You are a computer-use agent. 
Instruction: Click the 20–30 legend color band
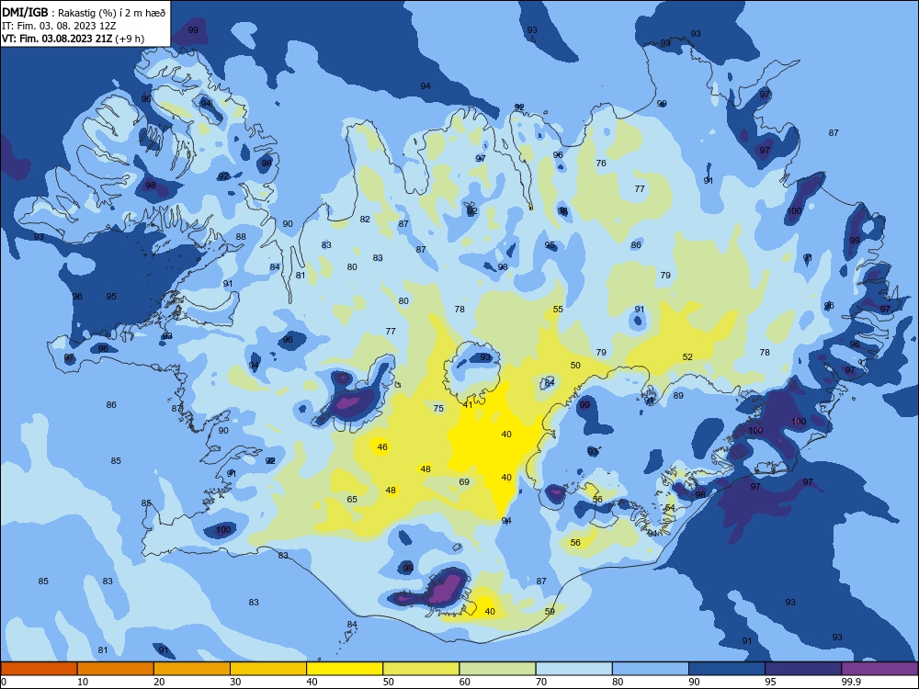tap(192, 669)
